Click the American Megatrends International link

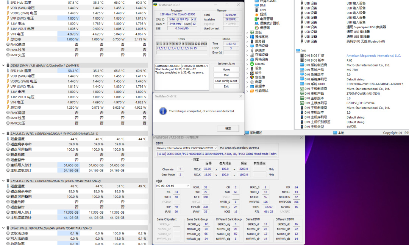coord(373,55)
